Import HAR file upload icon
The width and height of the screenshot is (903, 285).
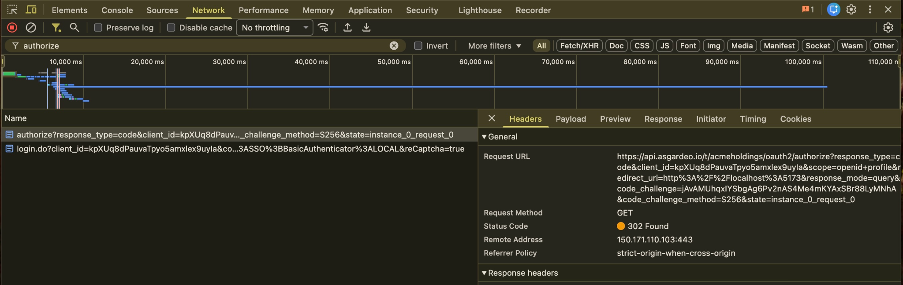347,28
